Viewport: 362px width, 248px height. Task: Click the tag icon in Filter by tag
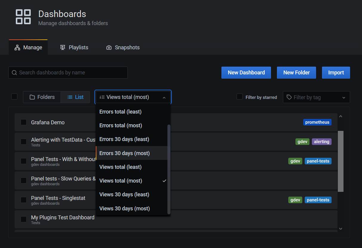[289, 97]
